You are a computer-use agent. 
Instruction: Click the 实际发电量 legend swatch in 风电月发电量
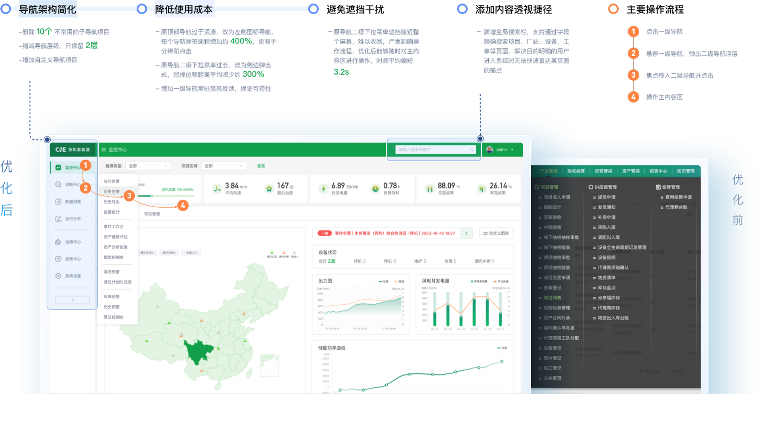point(472,282)
